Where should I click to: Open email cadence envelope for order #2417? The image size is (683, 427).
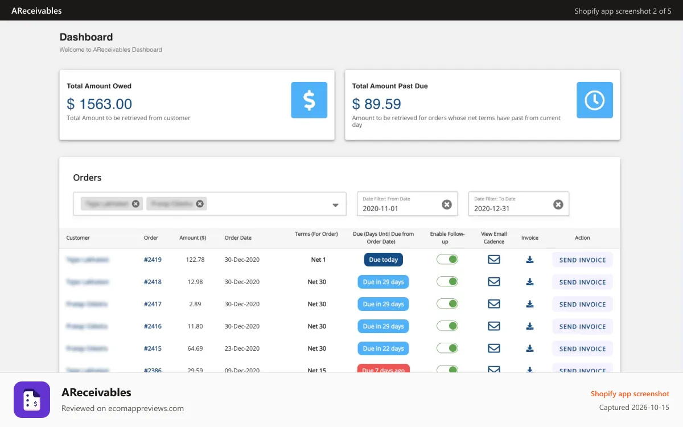(494, 304)
